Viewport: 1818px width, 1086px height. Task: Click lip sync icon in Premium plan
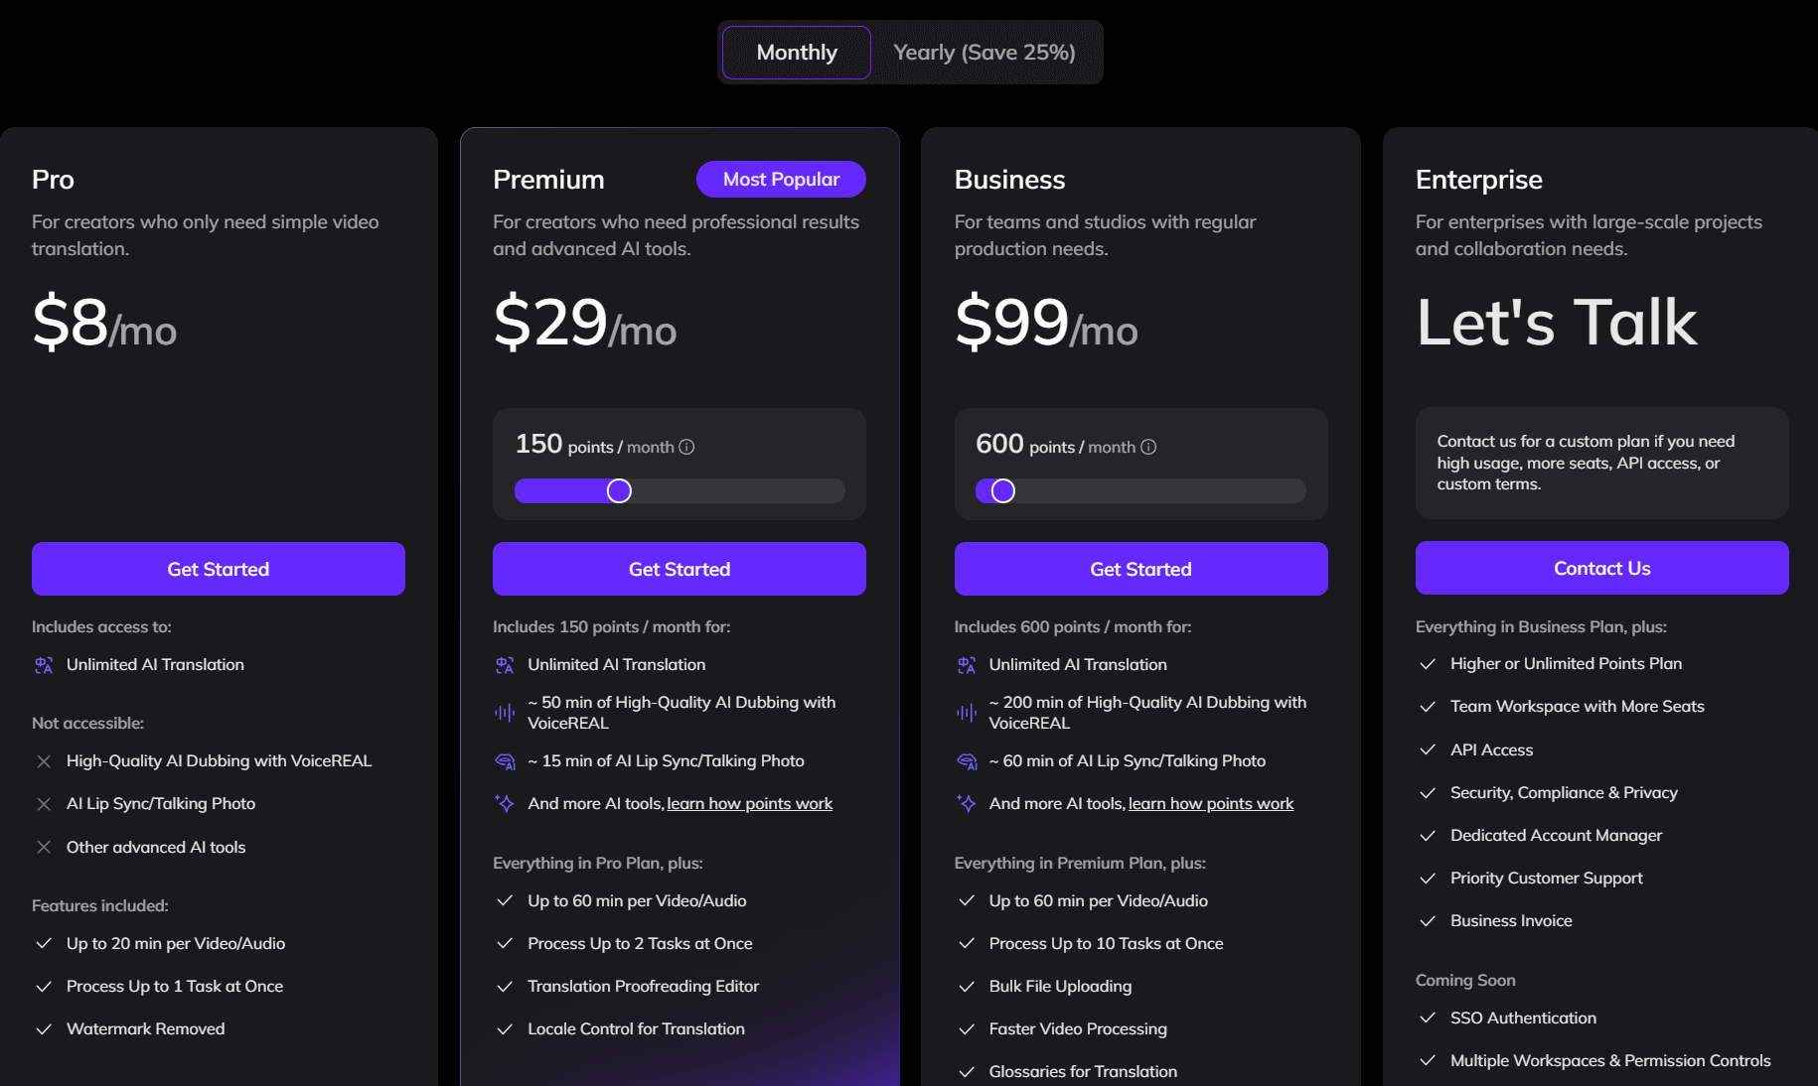[505, 761]
